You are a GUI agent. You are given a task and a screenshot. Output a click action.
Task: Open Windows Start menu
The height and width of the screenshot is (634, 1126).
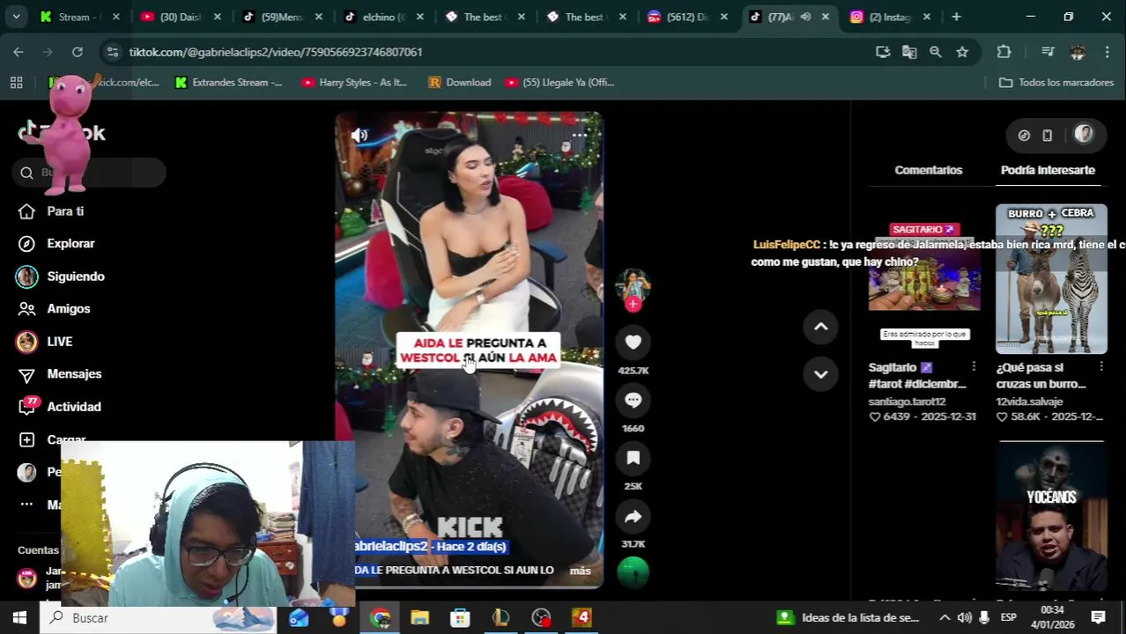pos(19,617)
